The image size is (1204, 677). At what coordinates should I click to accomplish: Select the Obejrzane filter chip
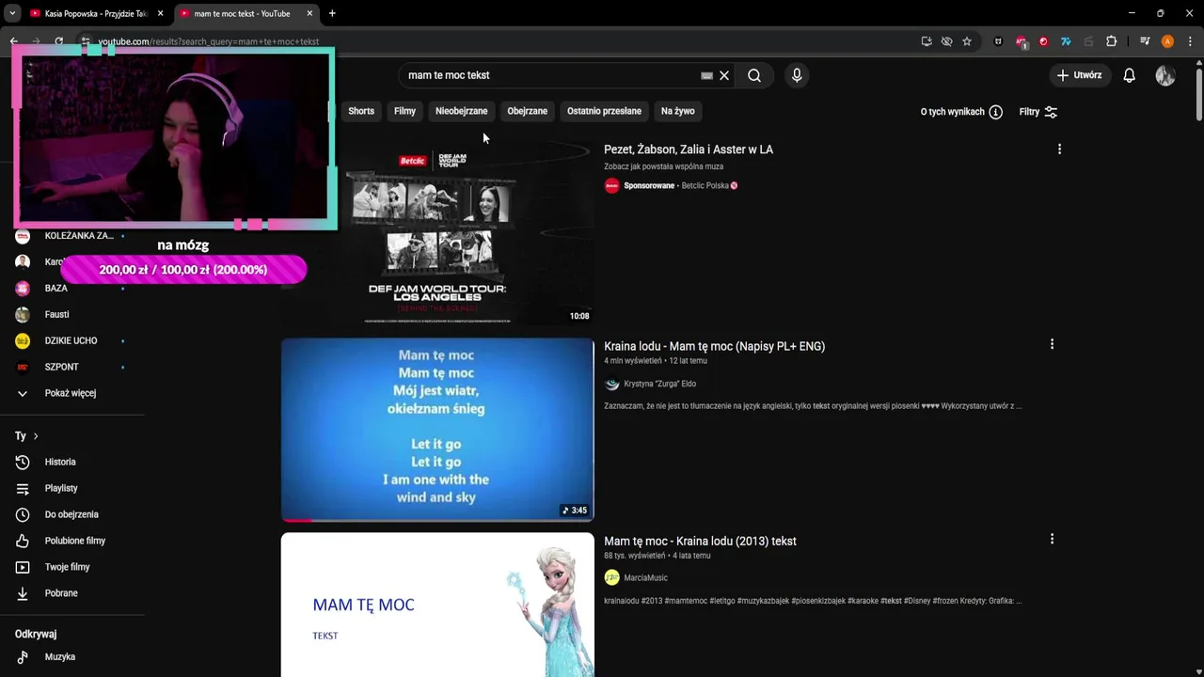[x=527, y=111]
